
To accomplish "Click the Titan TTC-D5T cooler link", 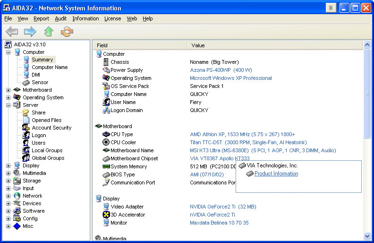I will pos(248,142).
